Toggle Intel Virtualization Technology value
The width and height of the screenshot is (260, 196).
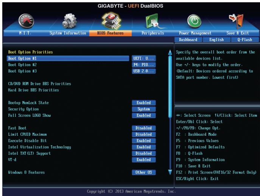point(144,147)
